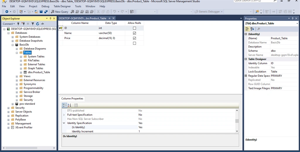Click the New Project toolbar icon
The width and height of the screenshot is (300, 152).
click(21, 12)
